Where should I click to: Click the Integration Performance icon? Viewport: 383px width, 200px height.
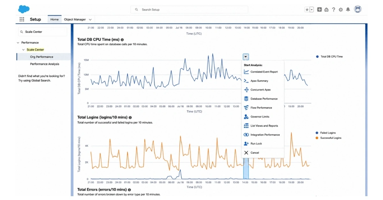click(x=246, y=135)
